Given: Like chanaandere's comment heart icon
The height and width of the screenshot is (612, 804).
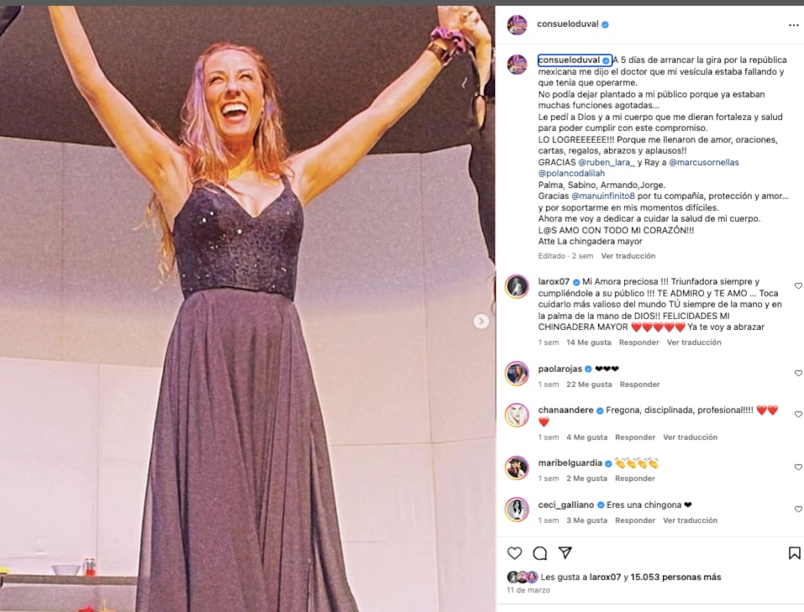Looking at the screenshot, I should (798, 415).
